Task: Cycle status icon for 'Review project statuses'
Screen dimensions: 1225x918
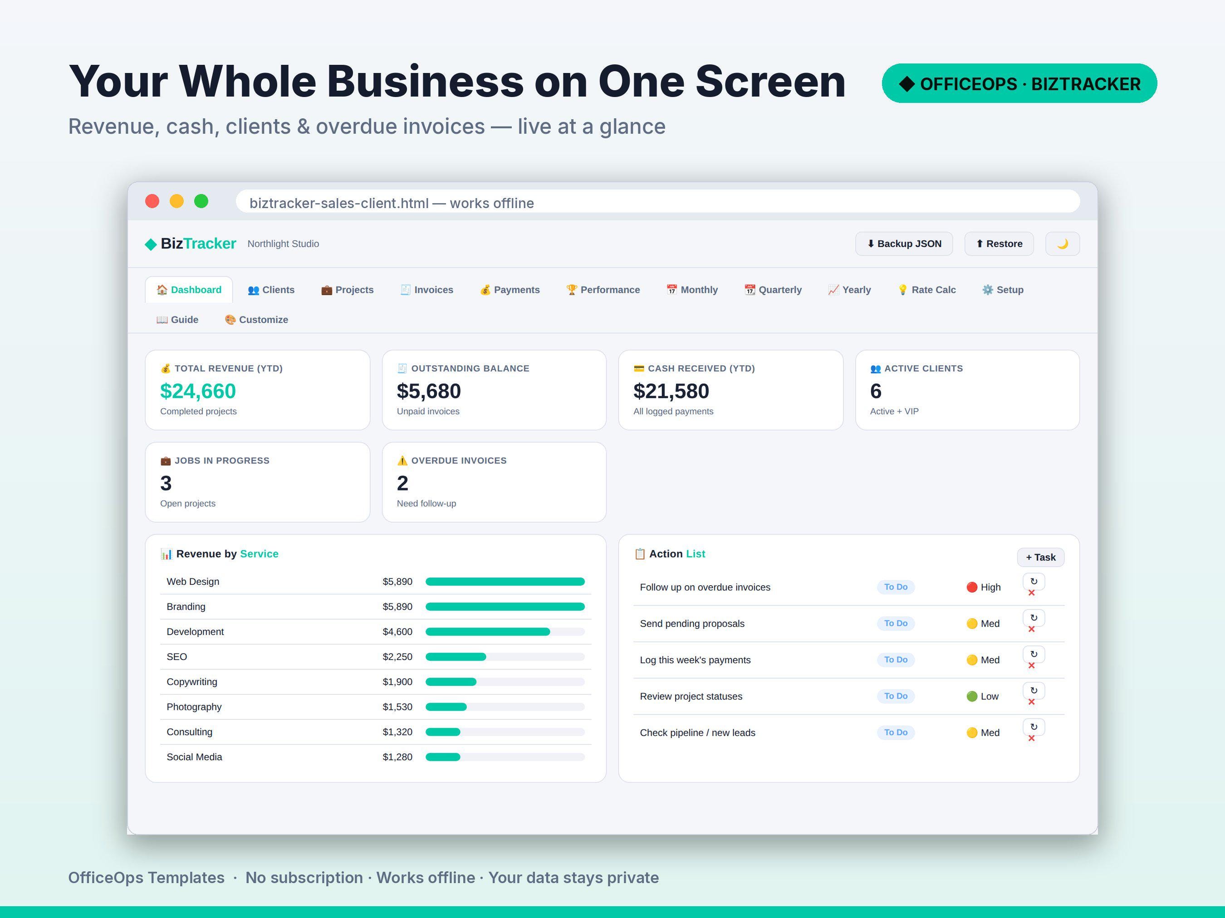Action: (1034, 690)
